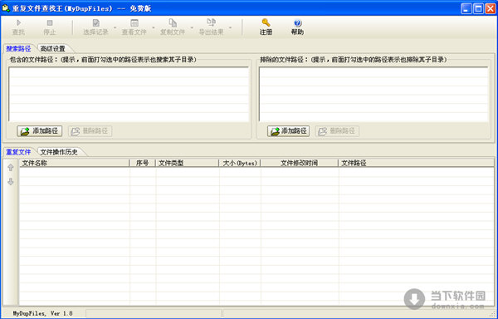Sort by the 文件修改时间 column header

pos(300,163)
